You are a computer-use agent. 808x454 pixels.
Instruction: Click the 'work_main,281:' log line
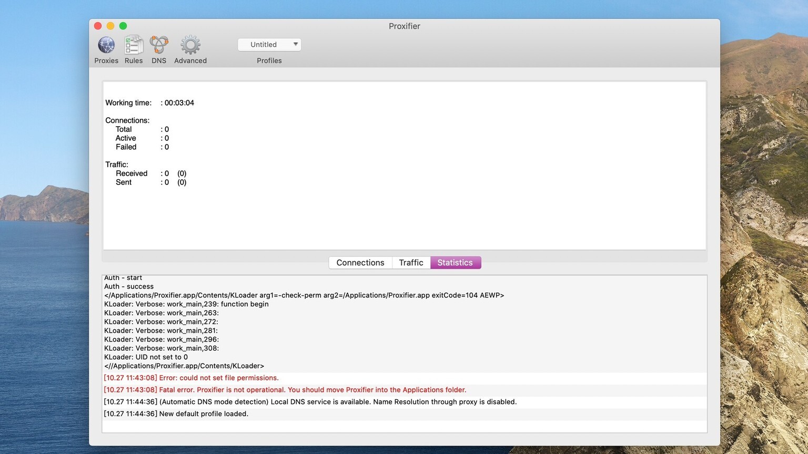coord(161,331)
